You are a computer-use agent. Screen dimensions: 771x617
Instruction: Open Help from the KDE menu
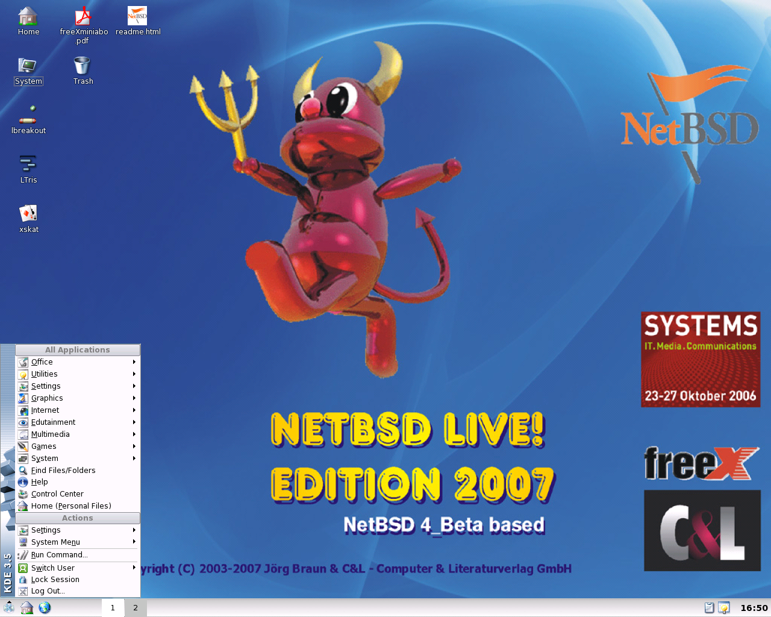pos(78,482)
